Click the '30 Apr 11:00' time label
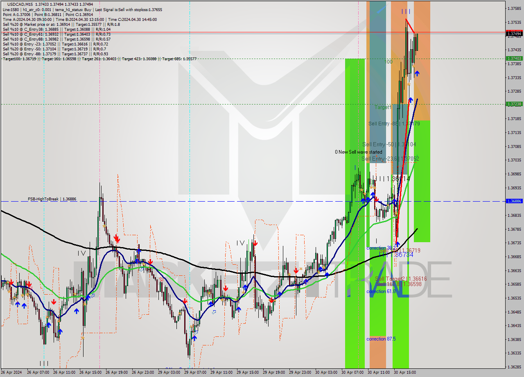Screen dimensions: 524x377 tap(378, 372)
